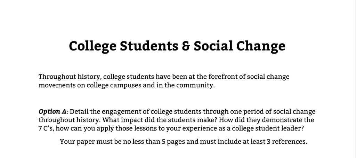This screenshot has height=158, width=356.
Task: Click the sentence beginning "Your paper must be"
Action: (x=184, y=142)
